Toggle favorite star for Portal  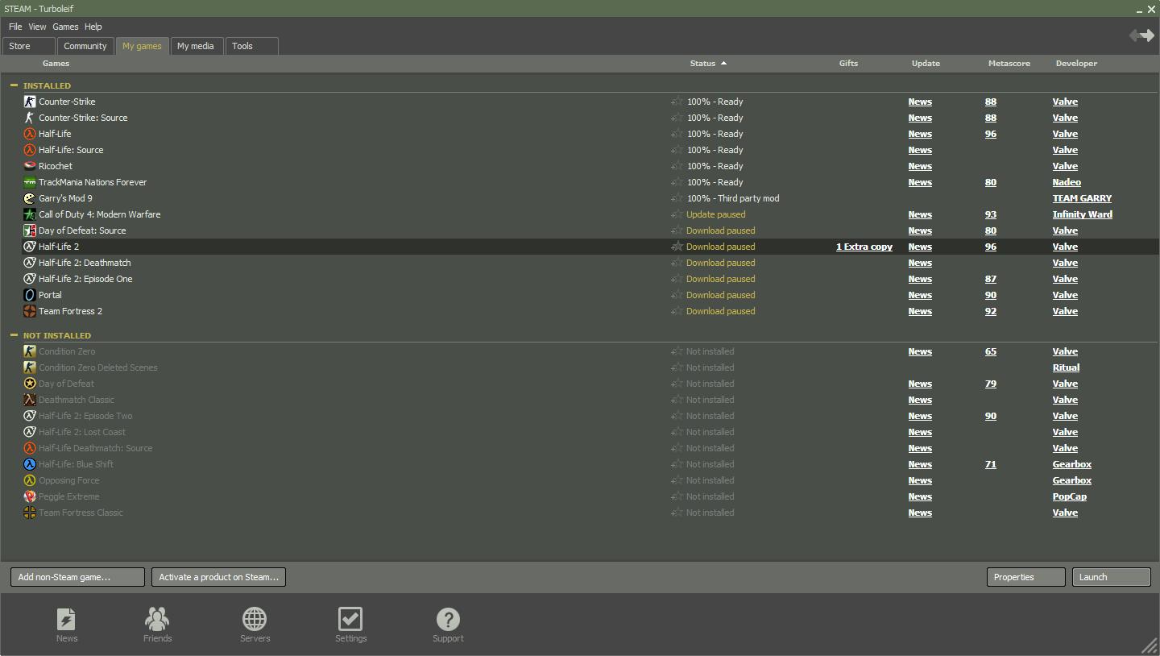[677, 295]
